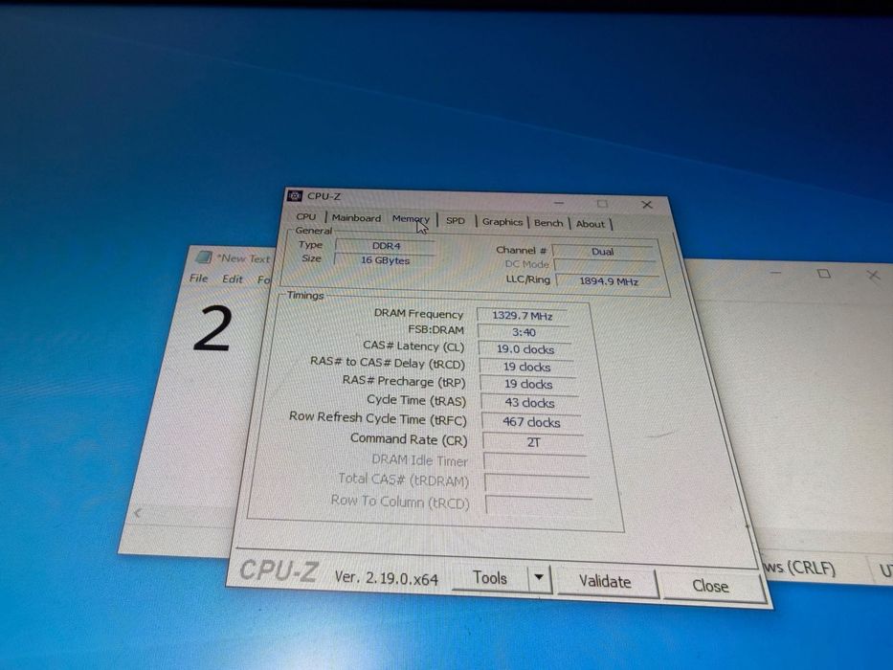This screenshot has height=670, width=893.
Task: Open the Bench tab
Action: click(548, 223)
